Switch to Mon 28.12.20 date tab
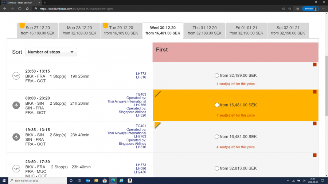 coord(79,31)
